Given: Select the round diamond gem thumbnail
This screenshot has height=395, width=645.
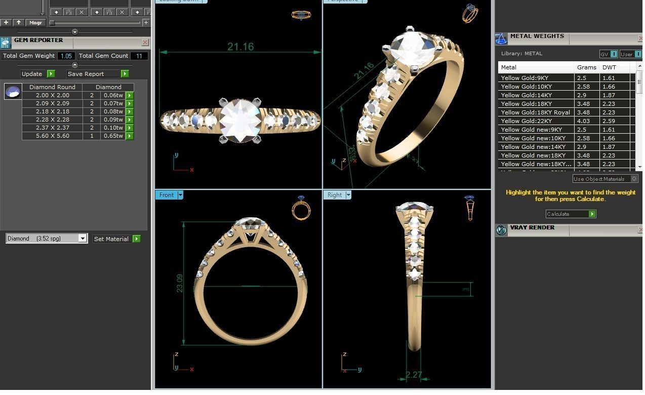Looking at the screenshot, I should 13,92.
